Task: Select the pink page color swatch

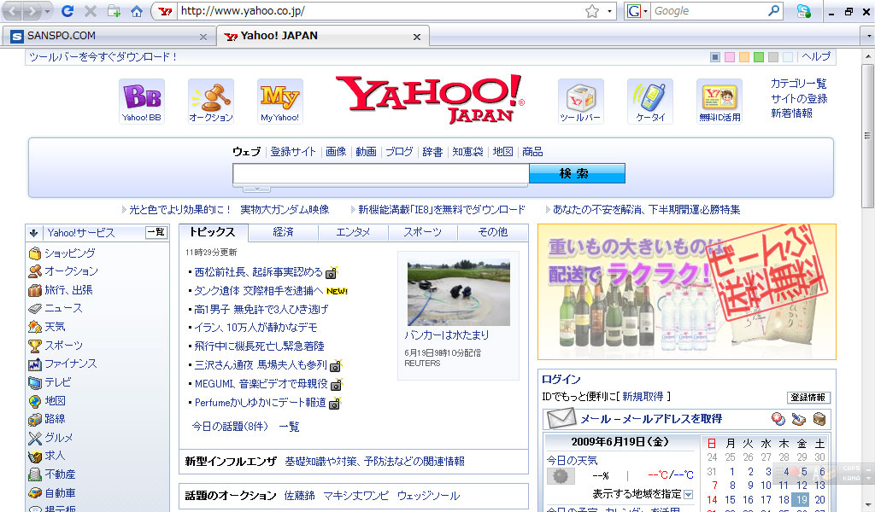Action: (x=730, y=57)
